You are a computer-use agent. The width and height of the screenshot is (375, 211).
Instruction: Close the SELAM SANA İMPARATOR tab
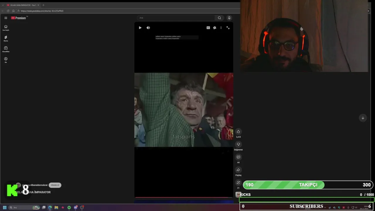[38, 5]
